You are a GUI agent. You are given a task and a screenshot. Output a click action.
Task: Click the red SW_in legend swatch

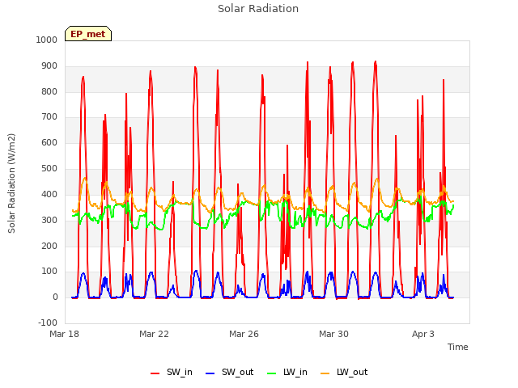(x=155, y=373)
